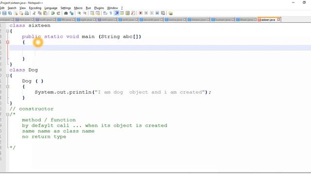Toggle synchronized horizontal scrolling icon
311x174 pixels.
tap(98, 13)
